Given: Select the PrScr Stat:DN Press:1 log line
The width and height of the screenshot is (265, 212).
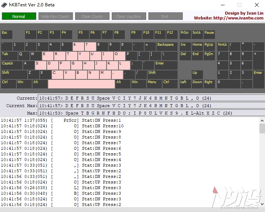Looking at the screenshot, I should [61, 120].
